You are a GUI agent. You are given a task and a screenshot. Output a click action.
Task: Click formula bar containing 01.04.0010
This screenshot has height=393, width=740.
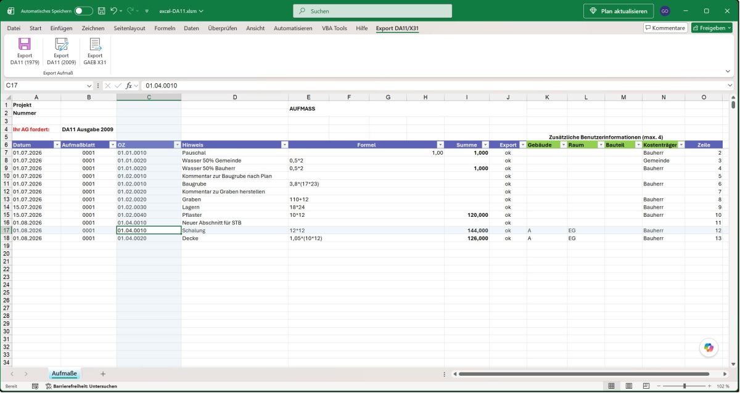pos(433,86)
